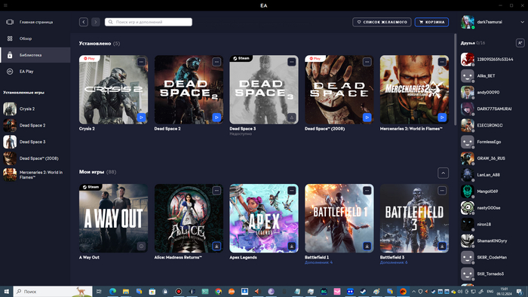Screen dimensions: 528x297
Task: Click the game search input field
Action: pos(149,22)
